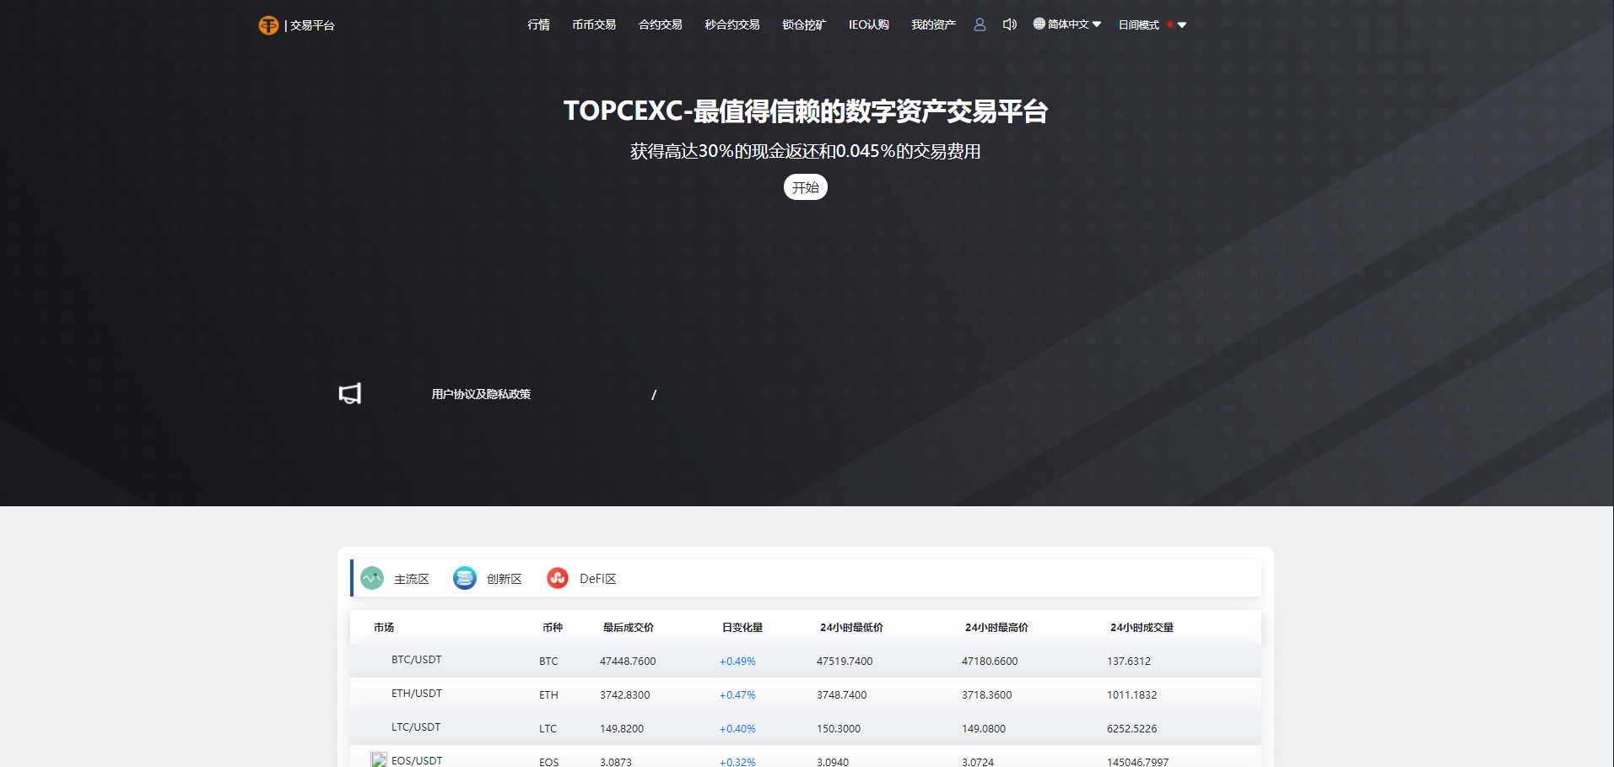The image size is (1614, 767).
Task: Open the theme mode dropdown arrow
Action: [1185, 25]
